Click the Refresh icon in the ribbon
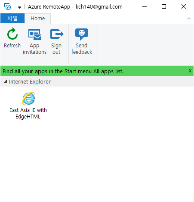Viewport: 194px width, 202px height. tap(12, 34)
